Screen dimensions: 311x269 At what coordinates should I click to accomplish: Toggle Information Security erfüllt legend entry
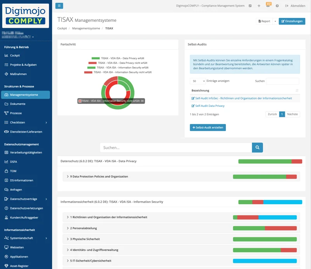tap(118, 68)
